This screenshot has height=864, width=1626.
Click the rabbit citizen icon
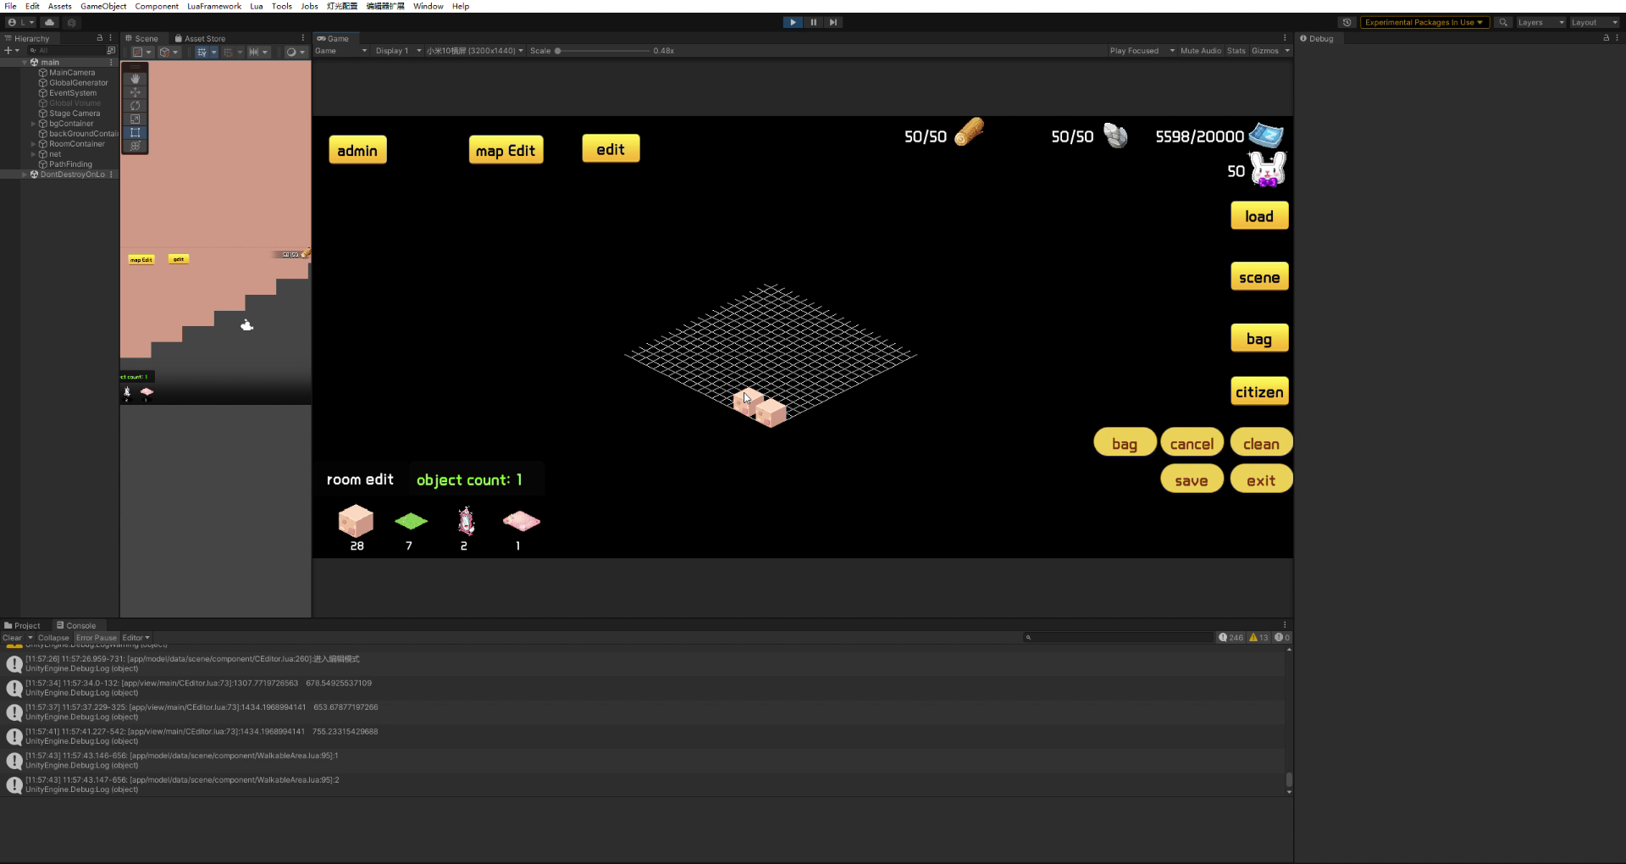(1268, 169)
